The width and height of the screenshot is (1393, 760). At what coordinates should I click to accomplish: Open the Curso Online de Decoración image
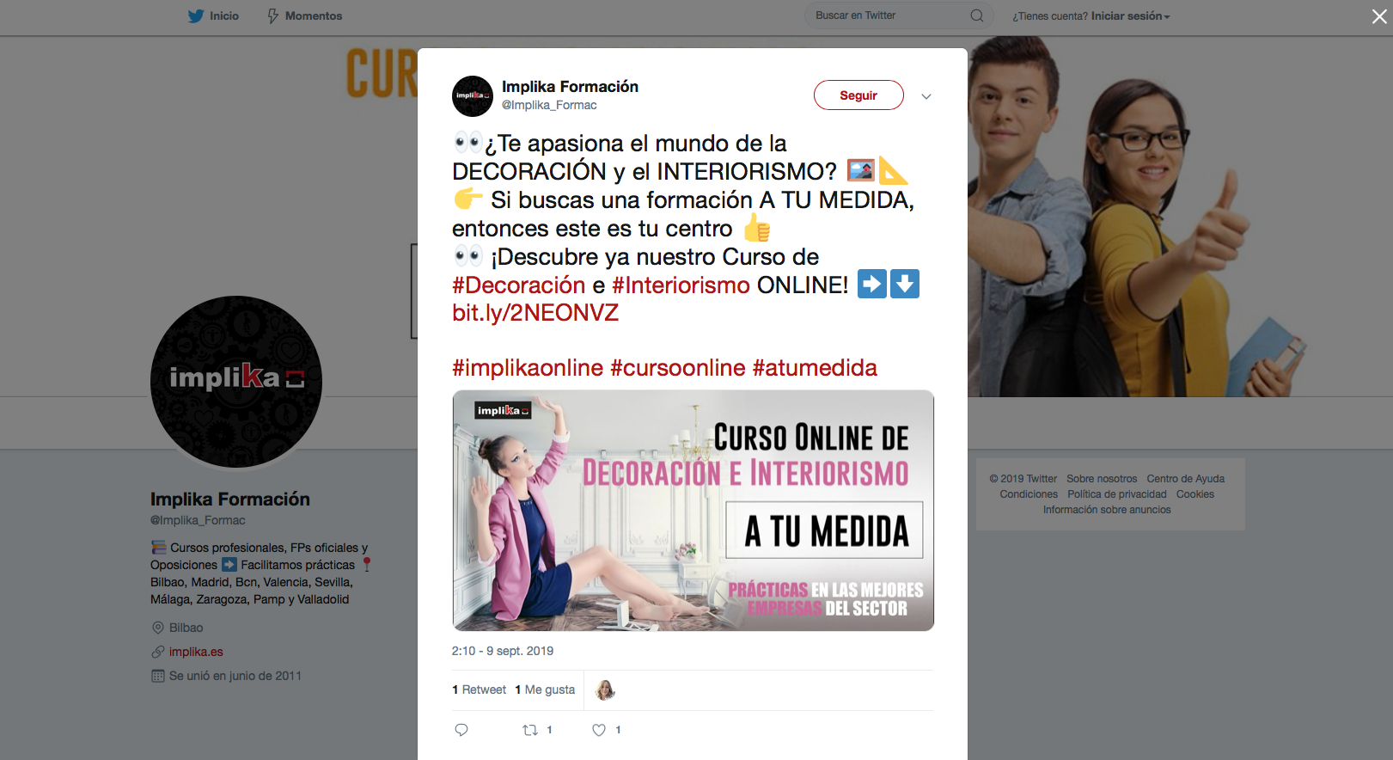click(693, 511)
